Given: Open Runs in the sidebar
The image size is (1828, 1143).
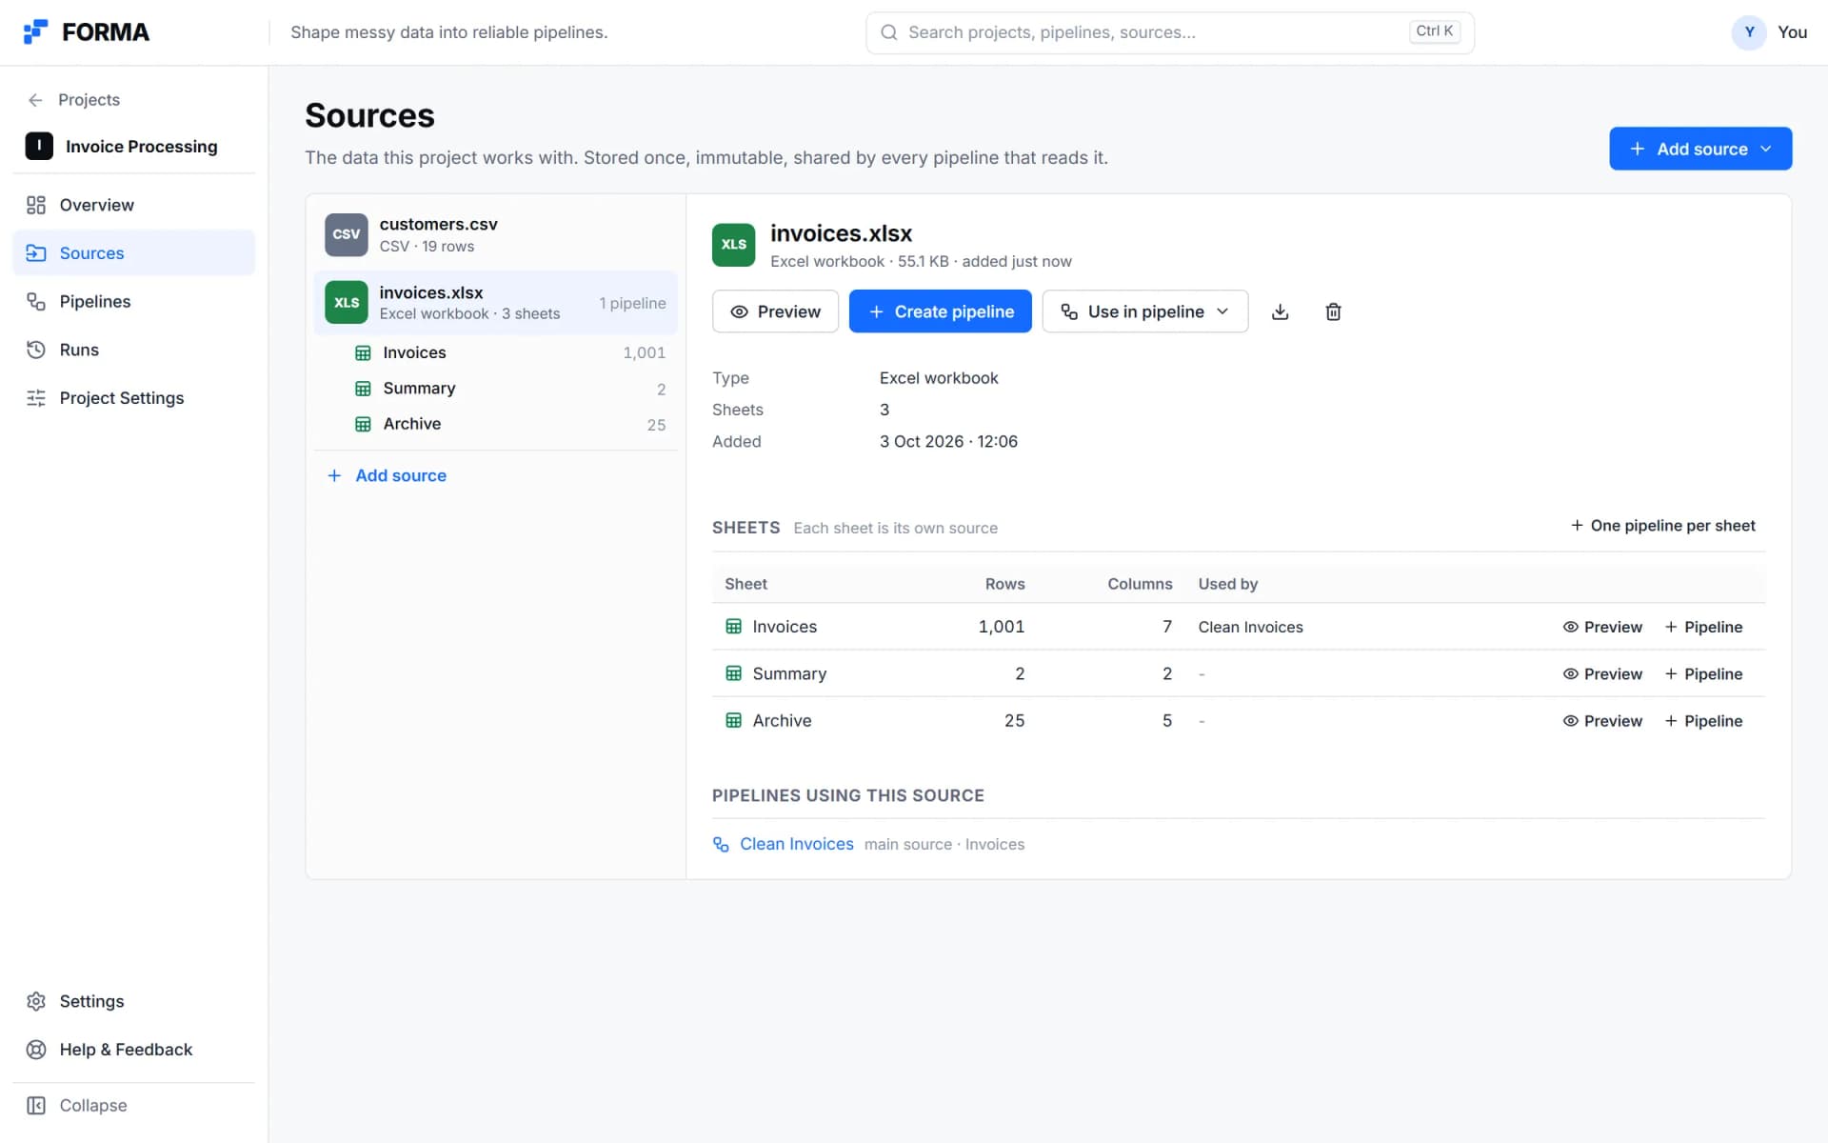Looking at the screenshot, I should pyautogui.click(x=133, y=350).
